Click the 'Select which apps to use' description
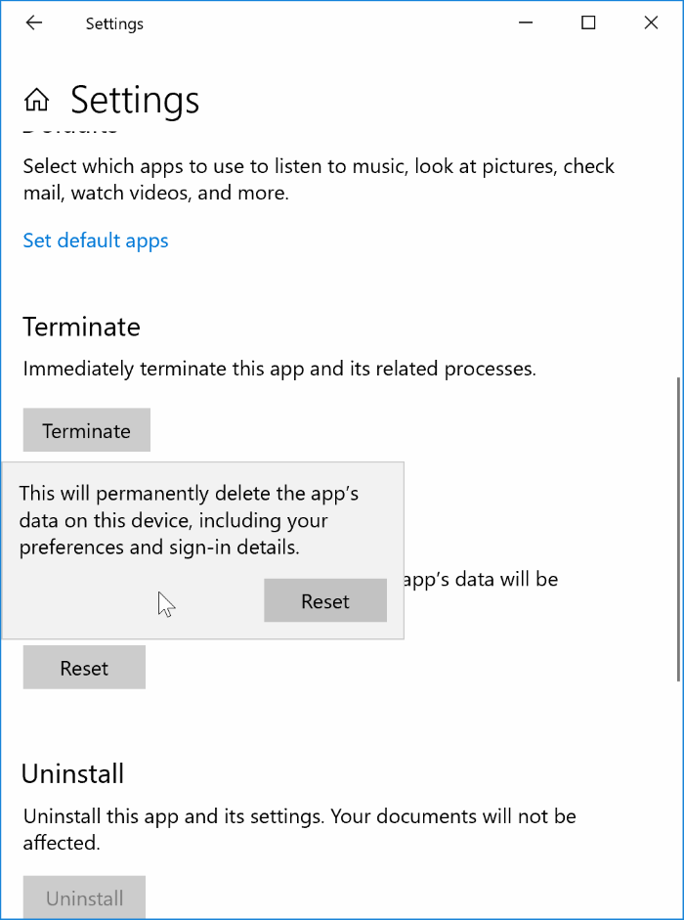The image size is (684, 920). tap(319, 180)
